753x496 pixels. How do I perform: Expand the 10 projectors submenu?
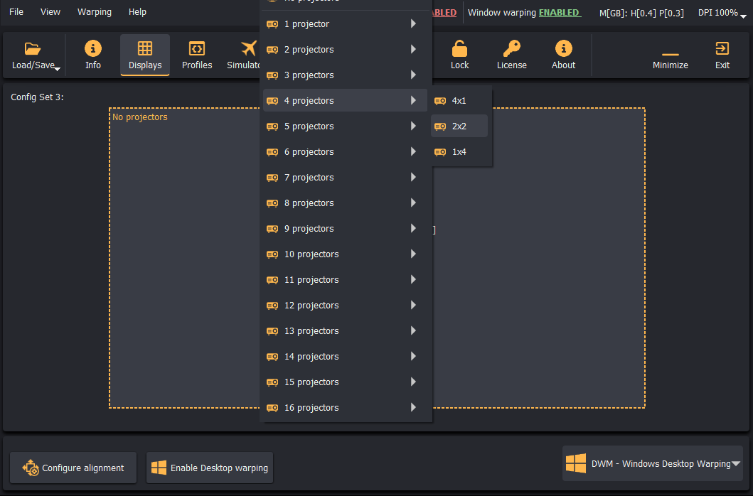346,254
